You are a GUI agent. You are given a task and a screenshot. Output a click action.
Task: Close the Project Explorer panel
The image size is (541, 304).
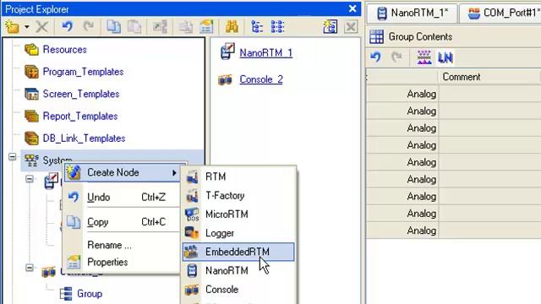(x=352, y=8)
